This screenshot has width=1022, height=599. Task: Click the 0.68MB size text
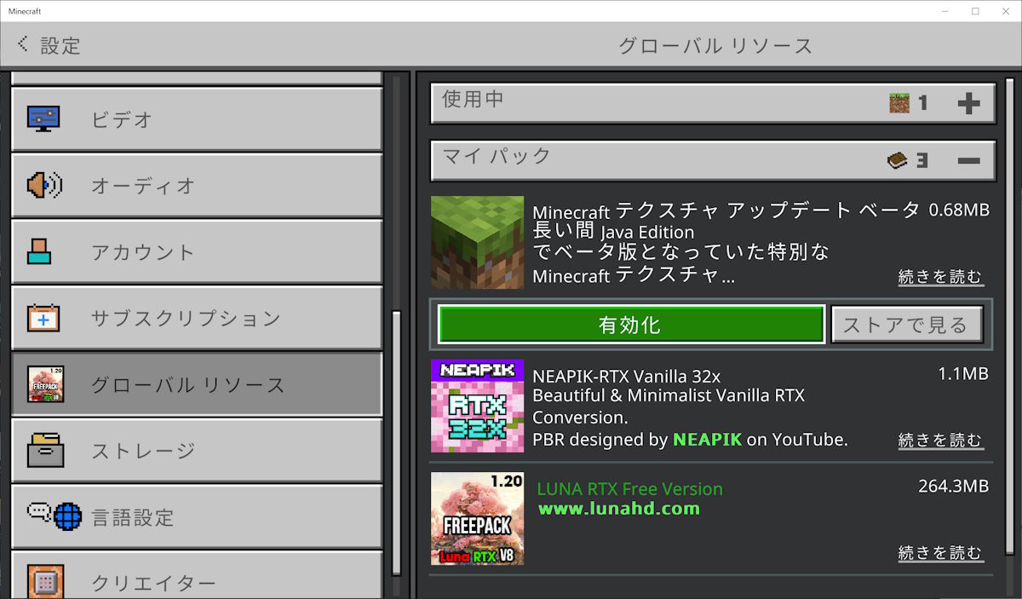pos(959,210)
